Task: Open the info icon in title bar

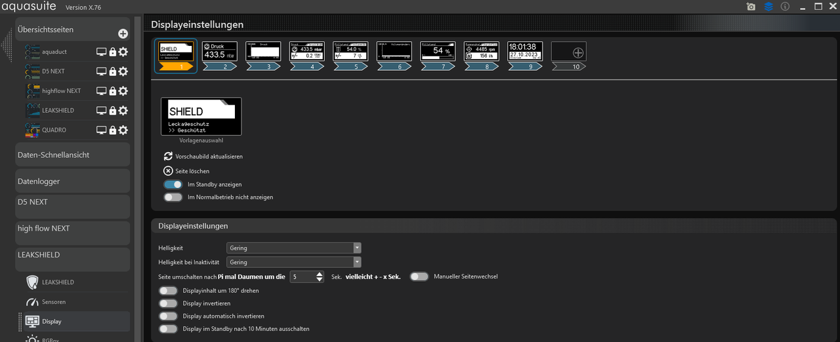Action: point(785,7)
